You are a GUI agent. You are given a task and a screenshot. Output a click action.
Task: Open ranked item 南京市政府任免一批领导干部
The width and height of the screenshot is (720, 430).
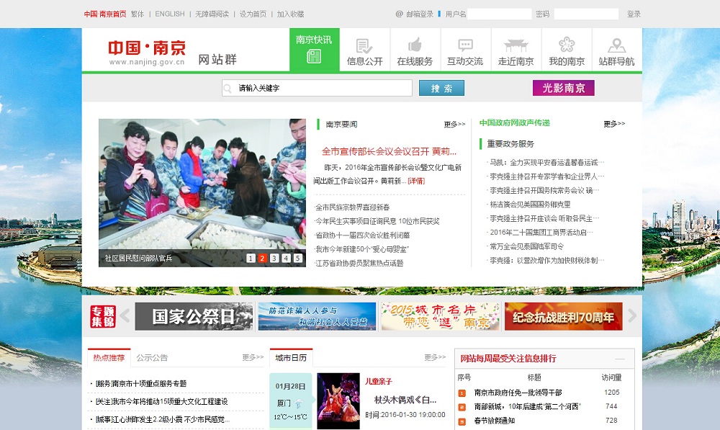click(x=518, y=393)
